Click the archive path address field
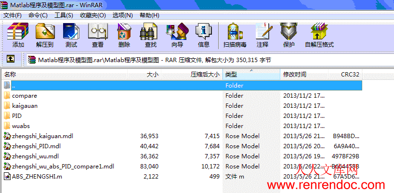Image resolution: width=394 pixels, height=193 pixels. [210, 60]
